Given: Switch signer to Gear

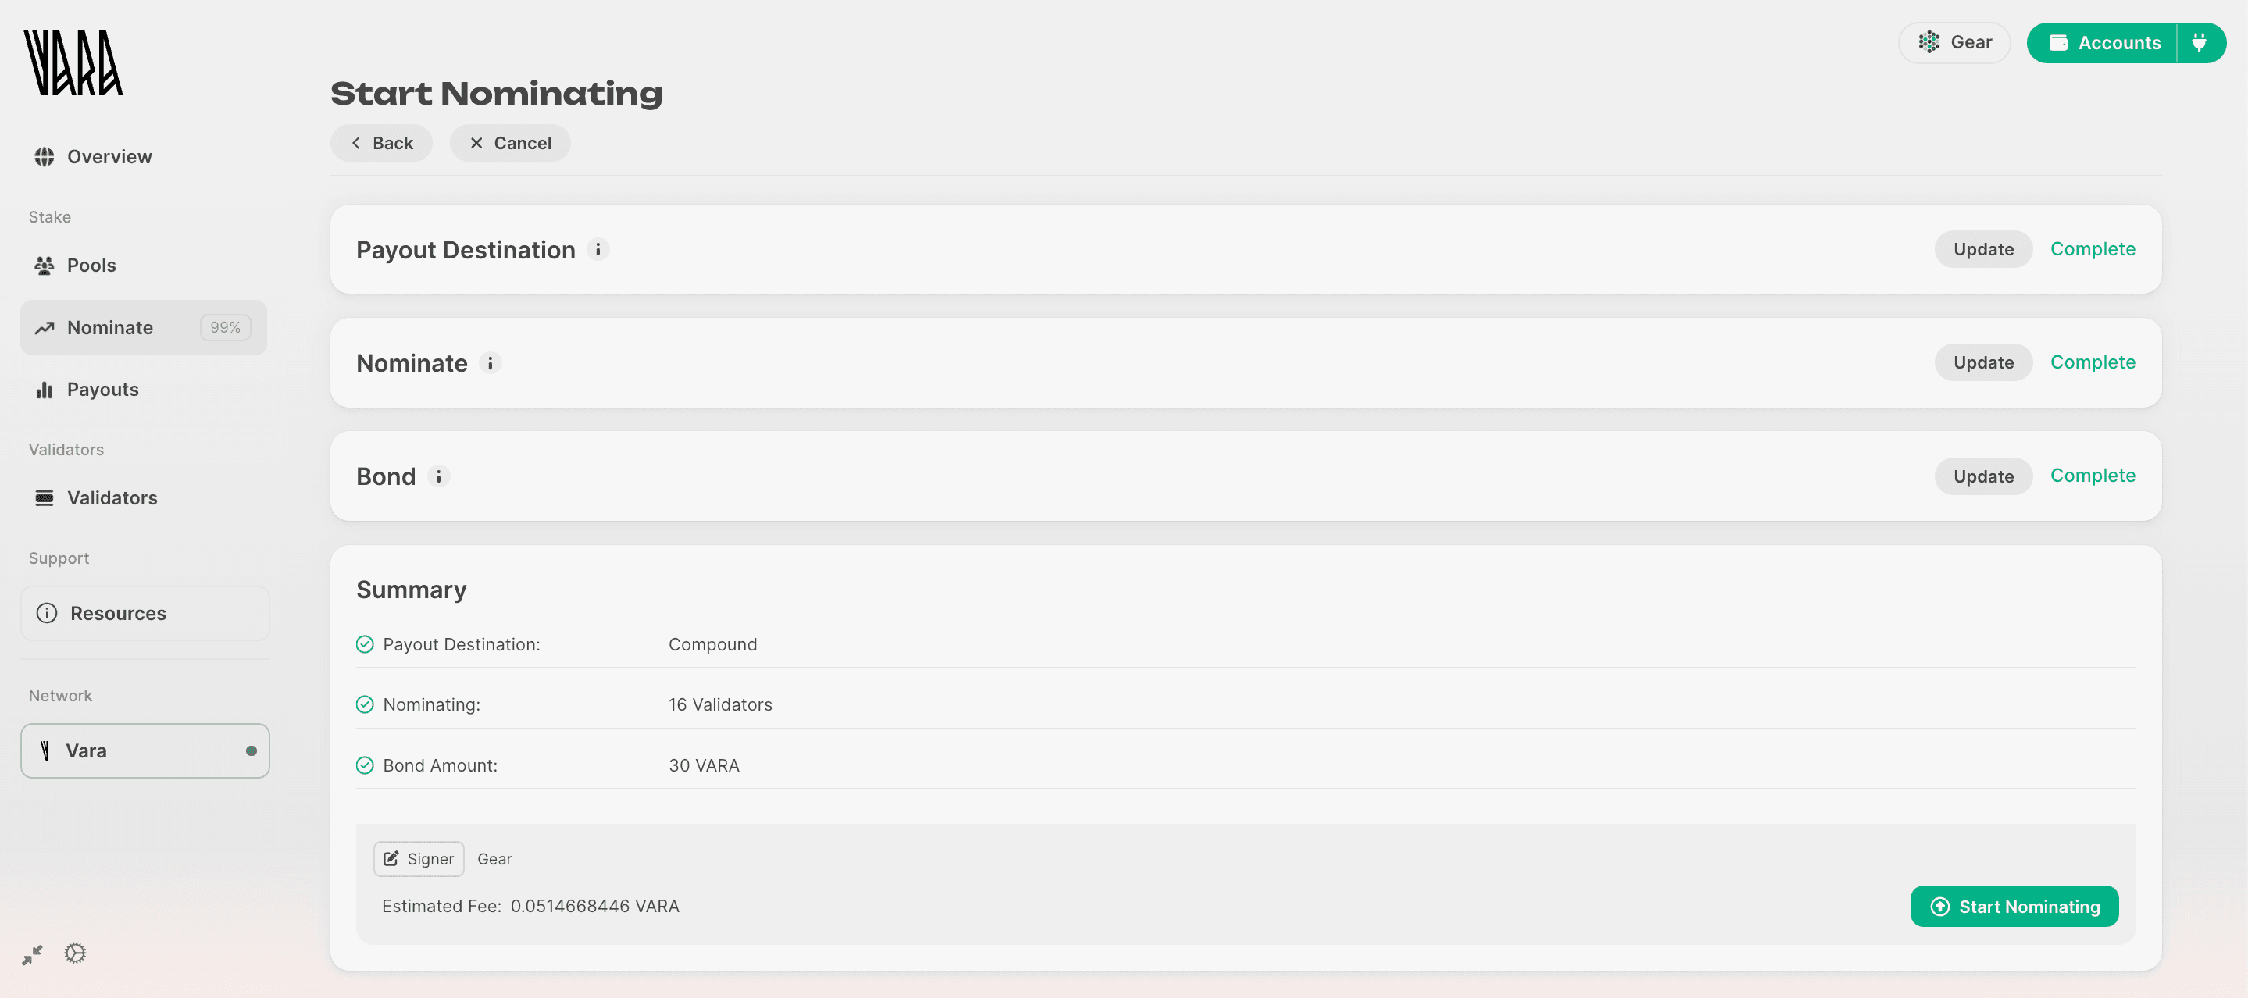Looking at the screenshot, I should pyautogui.click(x=494, y=858).
